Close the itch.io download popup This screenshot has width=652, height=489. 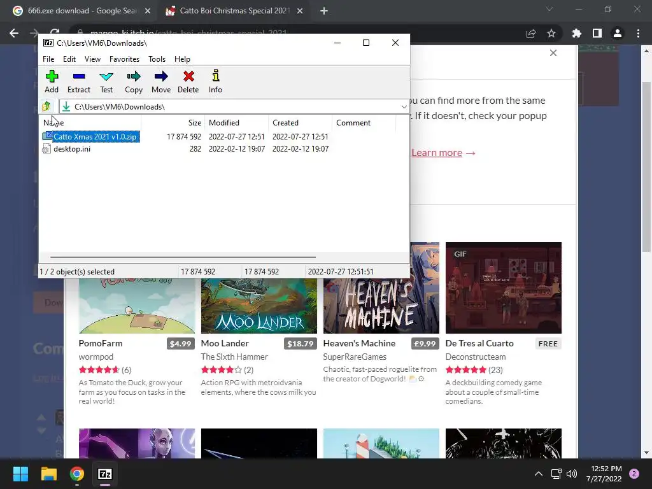pos(553,53)
